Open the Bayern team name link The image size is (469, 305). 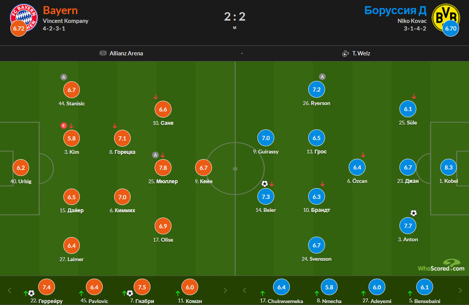60,10
